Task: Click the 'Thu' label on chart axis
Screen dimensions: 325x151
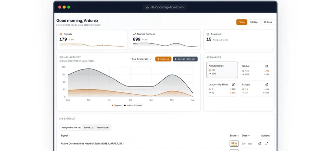Action: point(89,100)
